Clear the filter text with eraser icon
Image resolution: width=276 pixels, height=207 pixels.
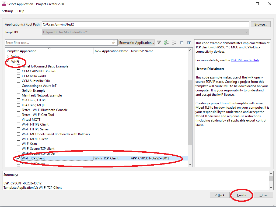114,42
